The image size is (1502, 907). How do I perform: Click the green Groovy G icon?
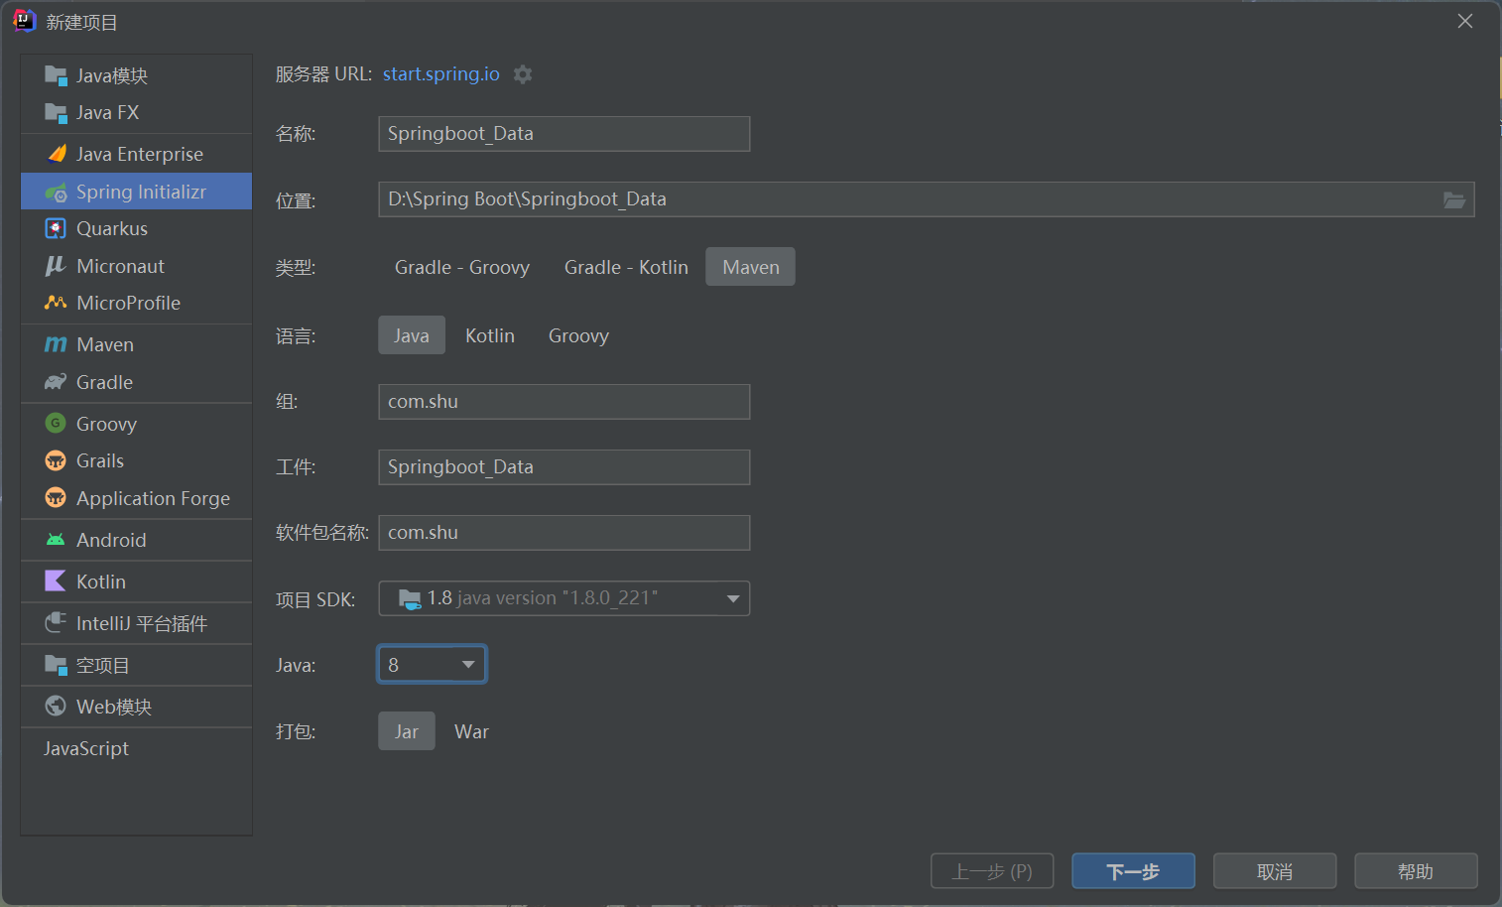tap(56, 424)
